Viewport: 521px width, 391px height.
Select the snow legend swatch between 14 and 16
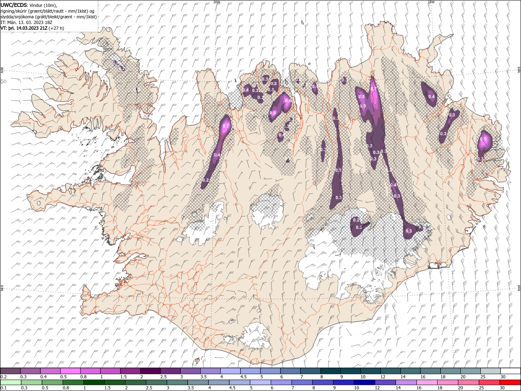click(410, 371)
